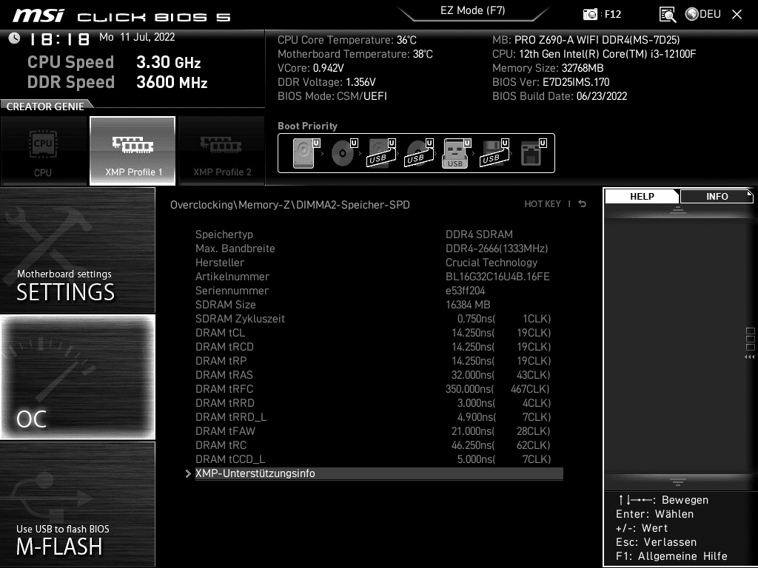
Task: Click the CPU Speed 3.30 GHz readout
Action: point(114,62)
